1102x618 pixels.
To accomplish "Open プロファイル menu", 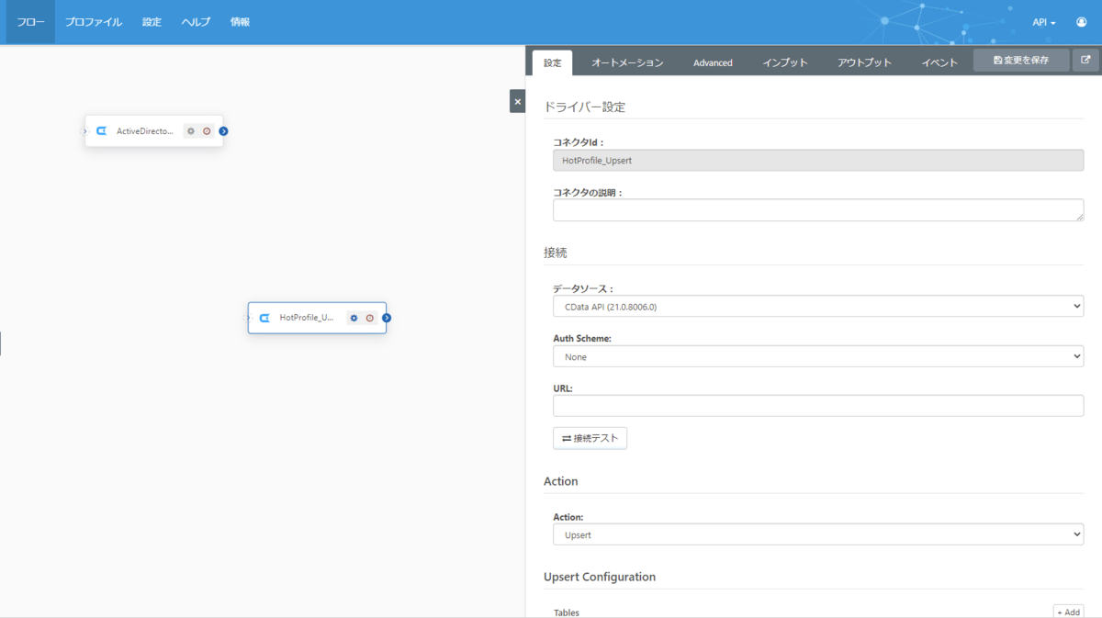I will [94, 22].
